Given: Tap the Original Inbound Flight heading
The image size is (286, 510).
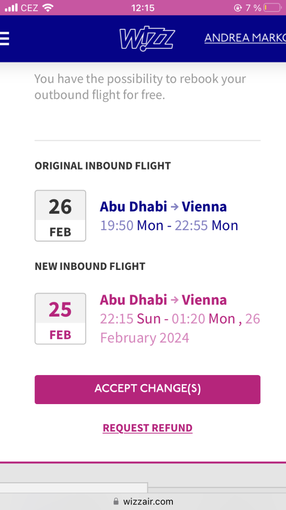Looking at the screenshot, I should 102,166.
